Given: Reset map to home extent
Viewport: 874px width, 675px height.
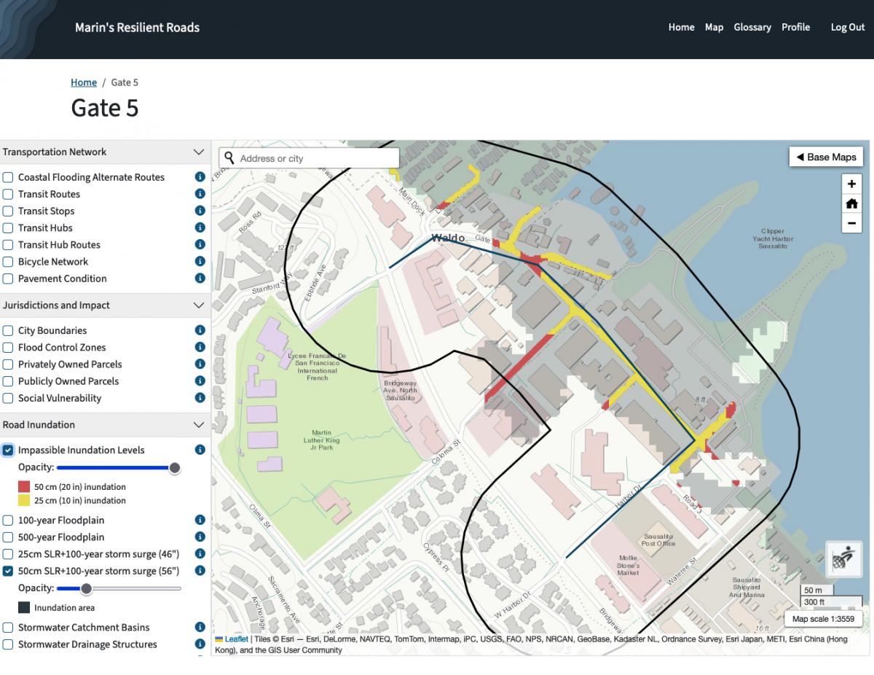Looking at the screenshot, I should (851, 203).
